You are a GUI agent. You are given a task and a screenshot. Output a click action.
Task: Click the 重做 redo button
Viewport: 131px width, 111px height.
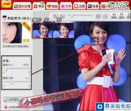pos(122,16)
